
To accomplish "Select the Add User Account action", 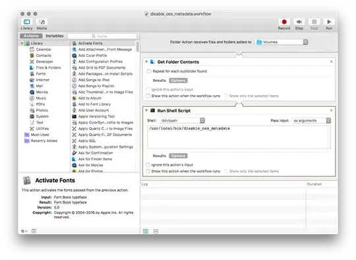I will click(104, 110).
